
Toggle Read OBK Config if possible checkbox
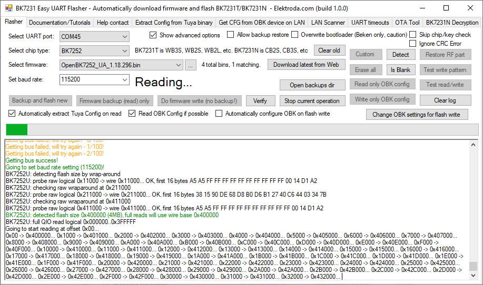click(132, 114)
